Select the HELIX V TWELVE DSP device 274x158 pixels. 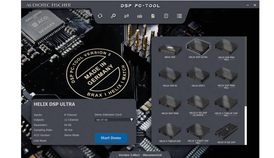[x=170, y=133]
